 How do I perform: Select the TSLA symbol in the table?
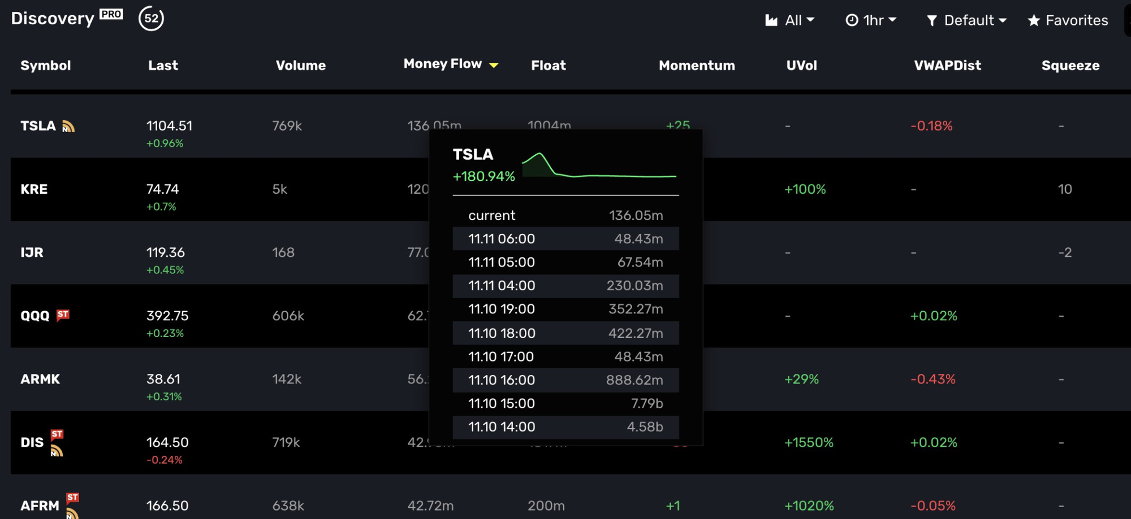click(38, 126)
